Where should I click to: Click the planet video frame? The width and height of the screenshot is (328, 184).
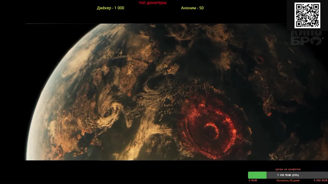[164, 92]
